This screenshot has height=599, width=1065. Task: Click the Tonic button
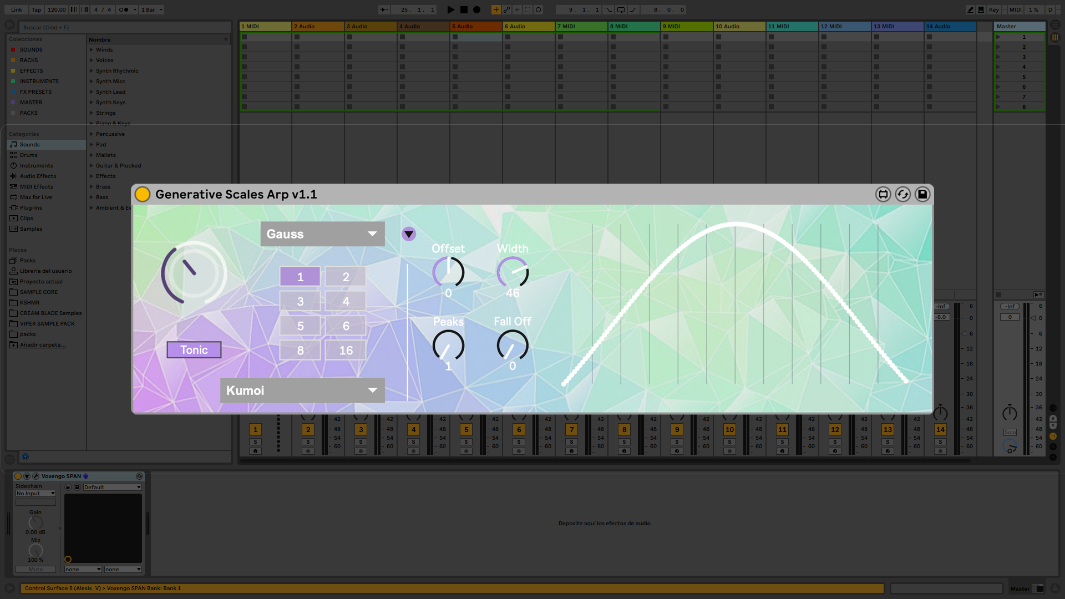[x=194, y=350]
